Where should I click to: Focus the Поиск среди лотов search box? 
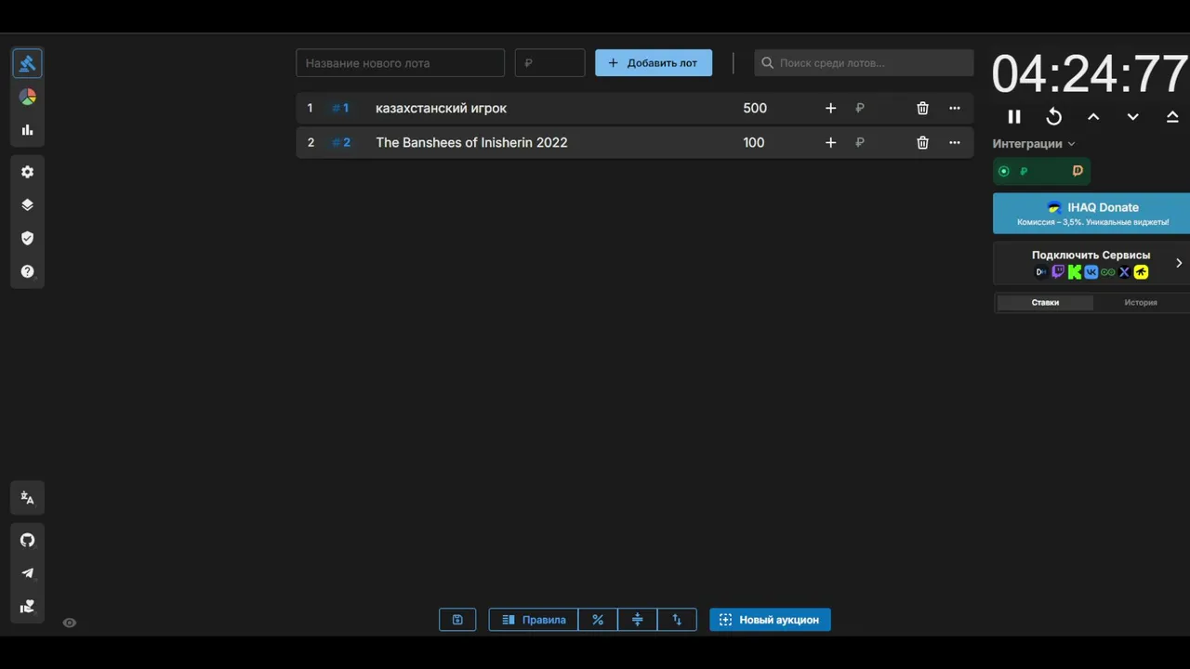(865, 63)
